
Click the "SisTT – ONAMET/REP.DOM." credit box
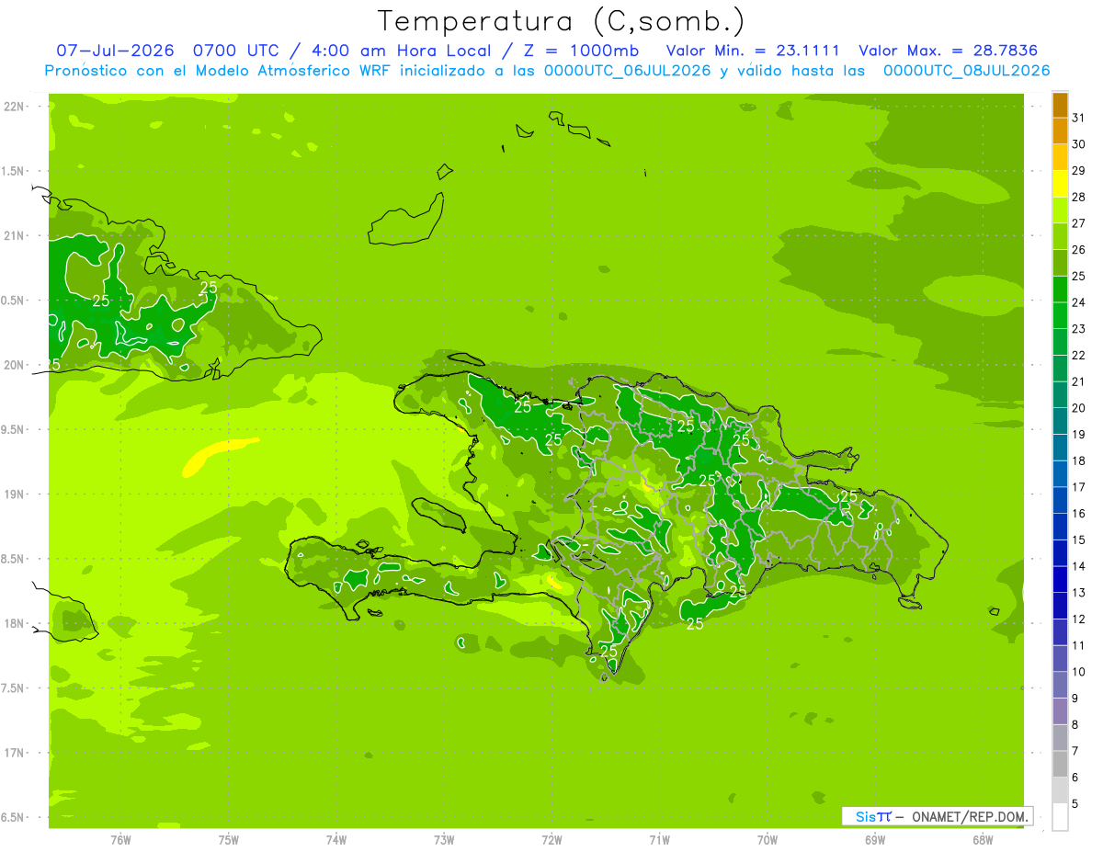point(938,816)
